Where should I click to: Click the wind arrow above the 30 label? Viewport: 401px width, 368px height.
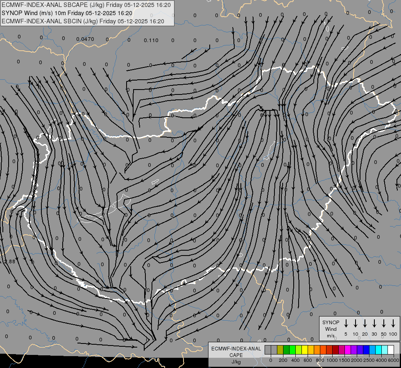(x=374, y=323)
